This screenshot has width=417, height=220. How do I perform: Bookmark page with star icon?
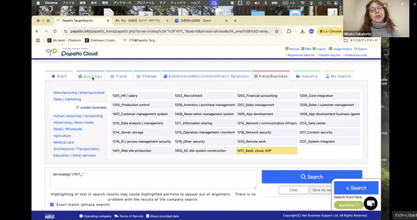click(277, 32)
